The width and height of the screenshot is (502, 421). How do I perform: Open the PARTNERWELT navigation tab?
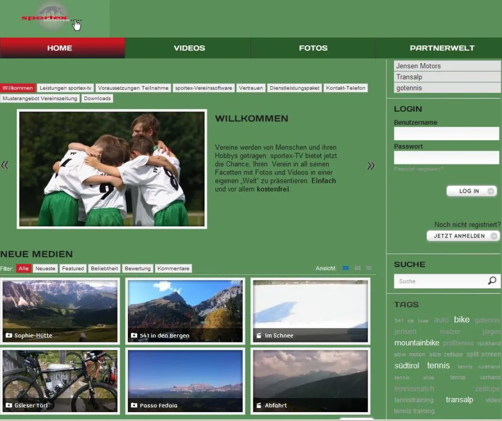(x=442, y=48)
